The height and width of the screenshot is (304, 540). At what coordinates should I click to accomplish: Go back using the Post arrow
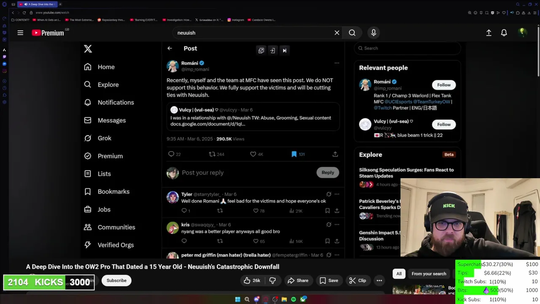point(170,48)
